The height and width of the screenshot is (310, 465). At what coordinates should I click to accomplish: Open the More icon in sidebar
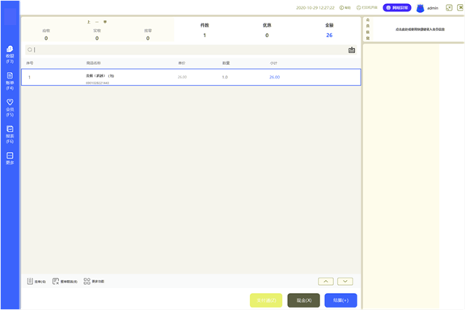[10, 159]
